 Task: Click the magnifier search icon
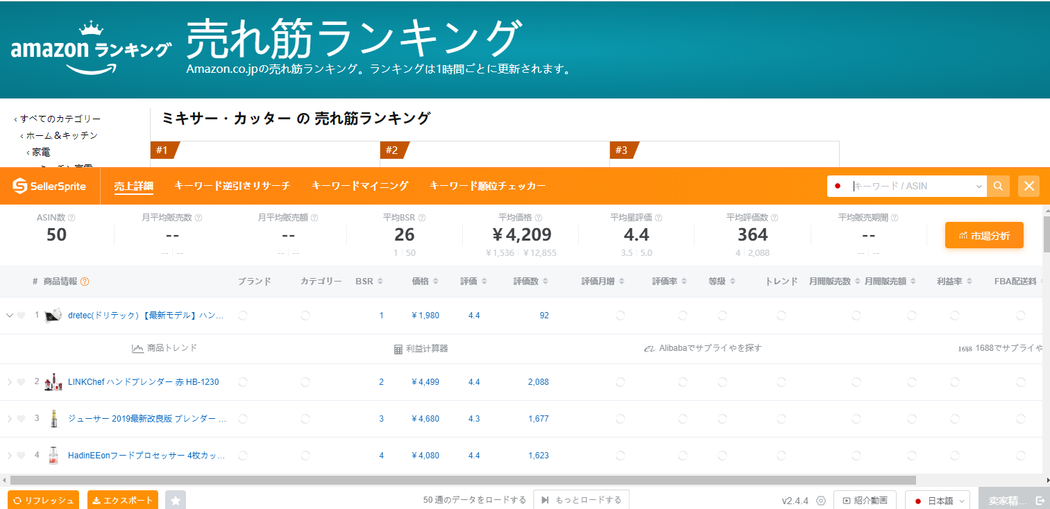998,186
